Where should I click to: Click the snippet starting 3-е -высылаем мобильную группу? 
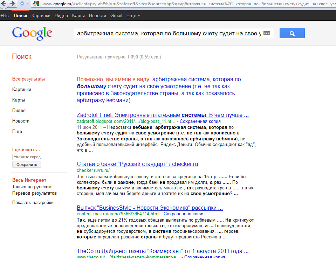click(x=165, y=185)
